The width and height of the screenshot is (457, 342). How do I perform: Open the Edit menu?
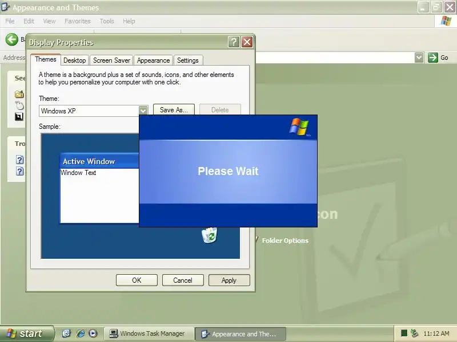(29, 21)
